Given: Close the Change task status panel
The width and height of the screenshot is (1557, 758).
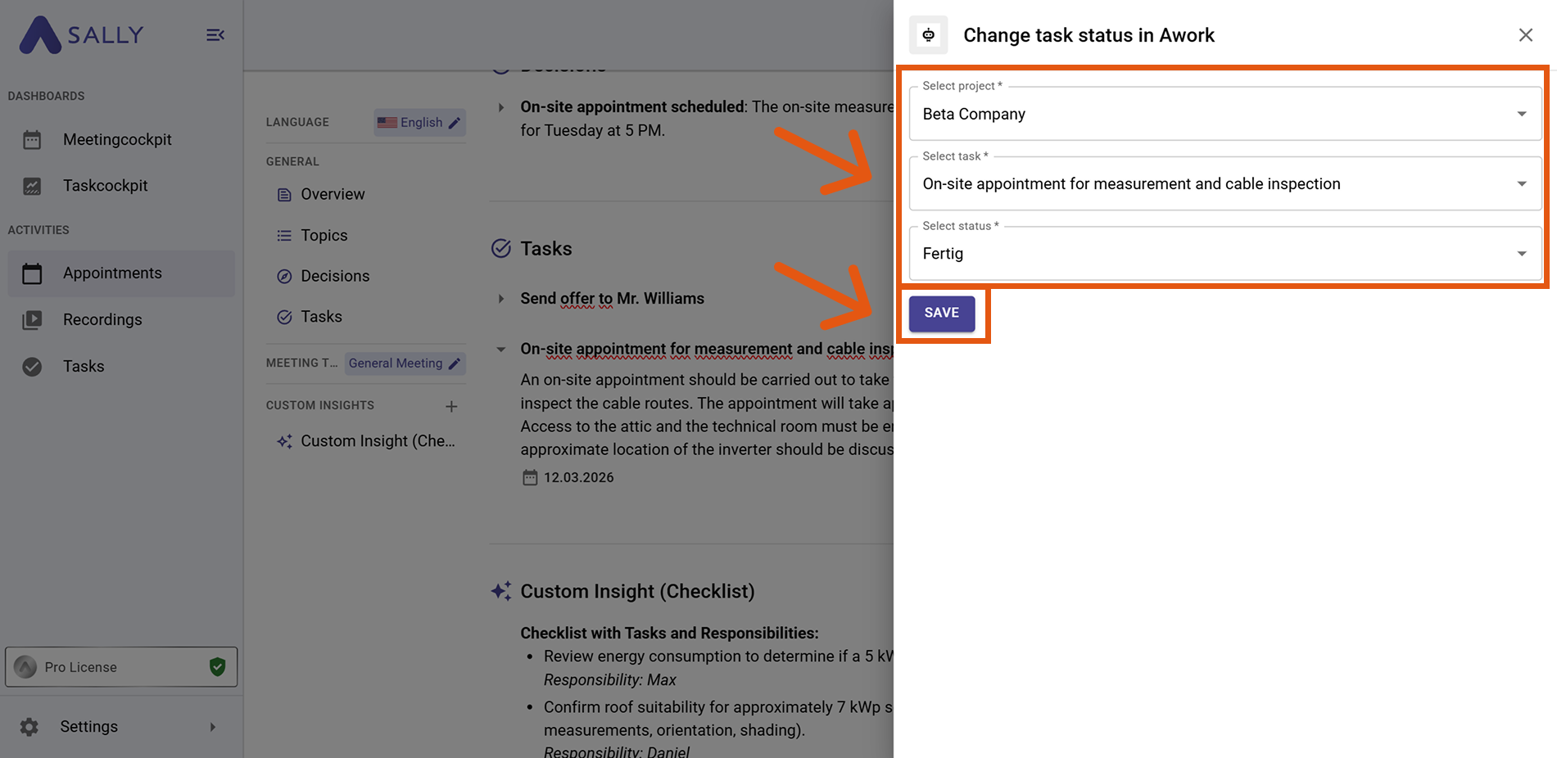Looking at the screenshot, I should click(x=1525, y=35).
